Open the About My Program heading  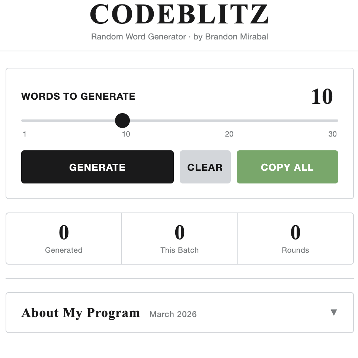coord(81,313)
